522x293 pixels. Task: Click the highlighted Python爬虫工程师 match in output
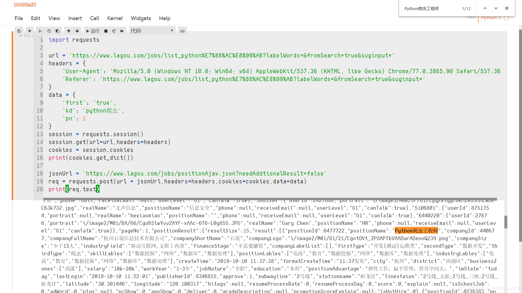pyautogui.click(x=416, y=231)
